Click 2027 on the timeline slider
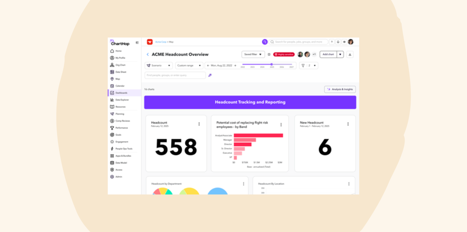 [292, 67]
